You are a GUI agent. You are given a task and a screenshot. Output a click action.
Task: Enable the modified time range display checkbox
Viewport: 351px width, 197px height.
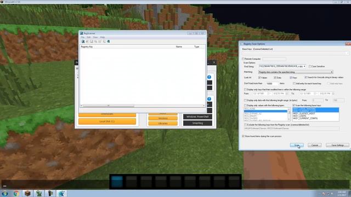(245, 89)
